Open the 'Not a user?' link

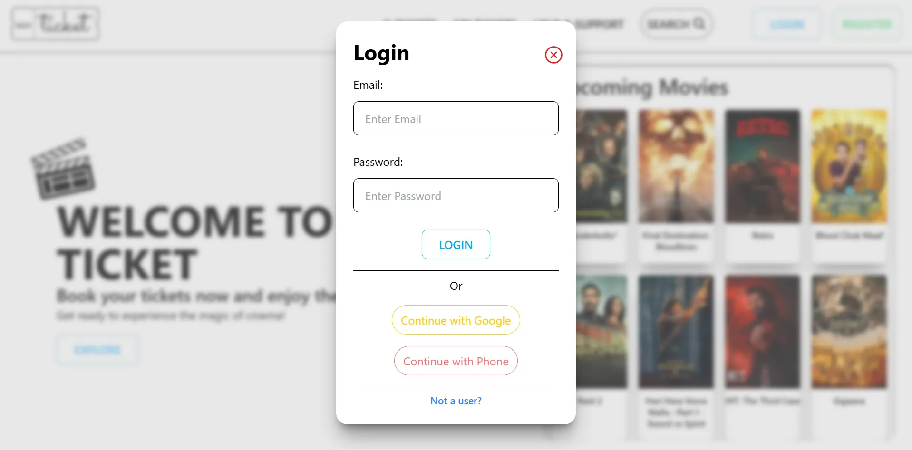456,401
